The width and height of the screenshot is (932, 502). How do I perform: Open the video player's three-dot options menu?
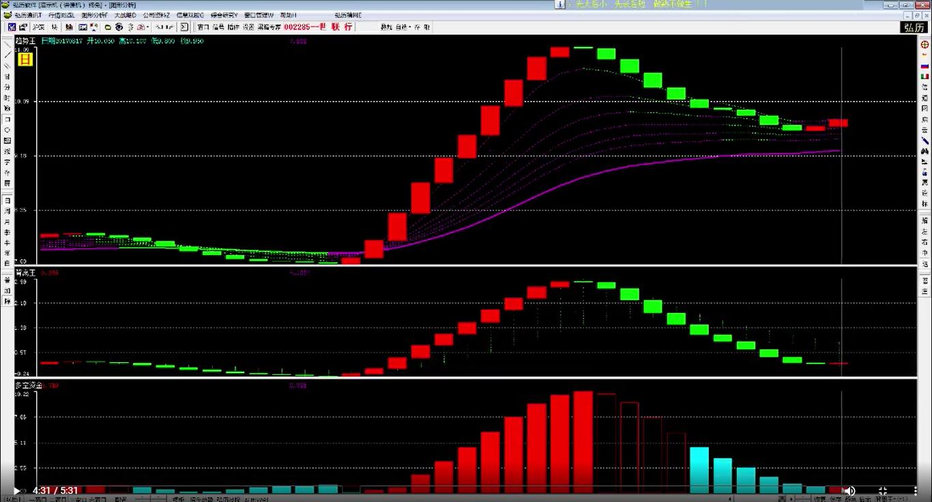(915, 490)
